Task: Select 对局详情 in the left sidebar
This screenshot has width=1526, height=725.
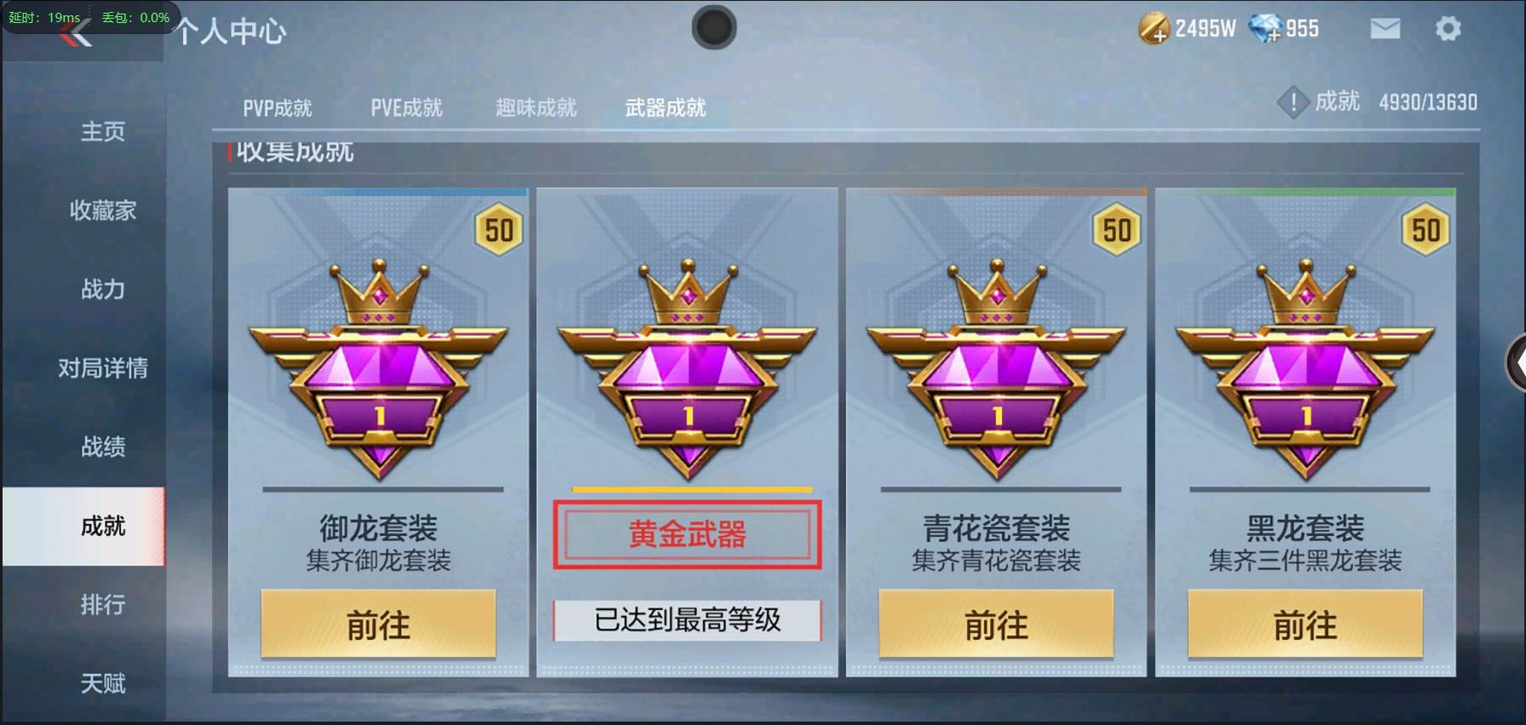Action: click(x=103, y=368)
